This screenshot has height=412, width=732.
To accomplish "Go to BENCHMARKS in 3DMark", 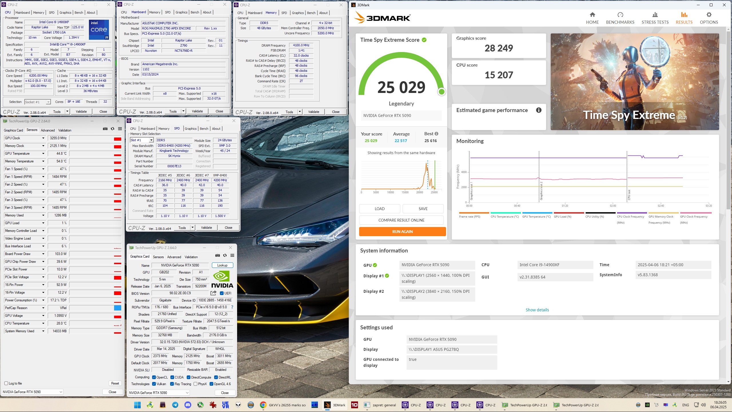I will click(620, 18).
